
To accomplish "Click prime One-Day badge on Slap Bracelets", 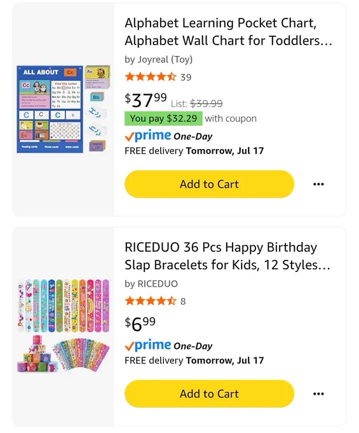I will [168, 345].
